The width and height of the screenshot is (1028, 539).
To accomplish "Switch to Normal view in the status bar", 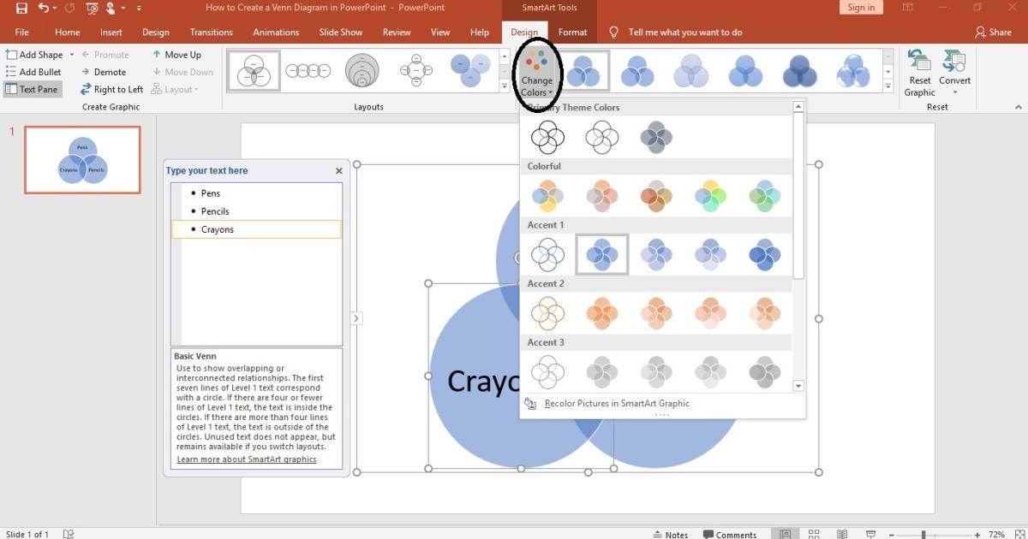I will point(785,533).
